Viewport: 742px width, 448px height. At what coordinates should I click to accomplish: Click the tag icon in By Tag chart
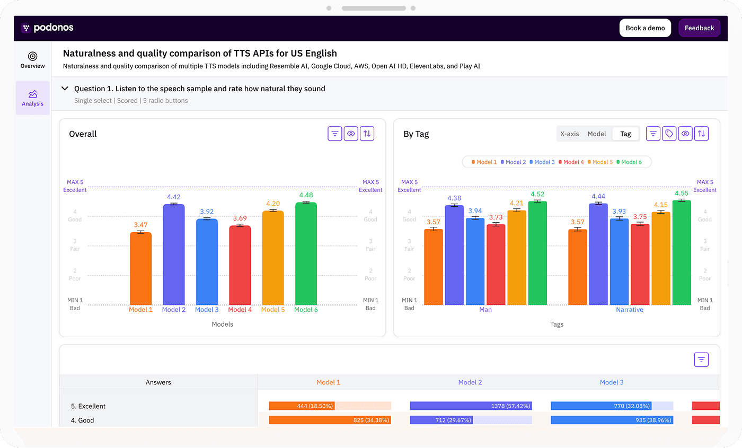670,134
